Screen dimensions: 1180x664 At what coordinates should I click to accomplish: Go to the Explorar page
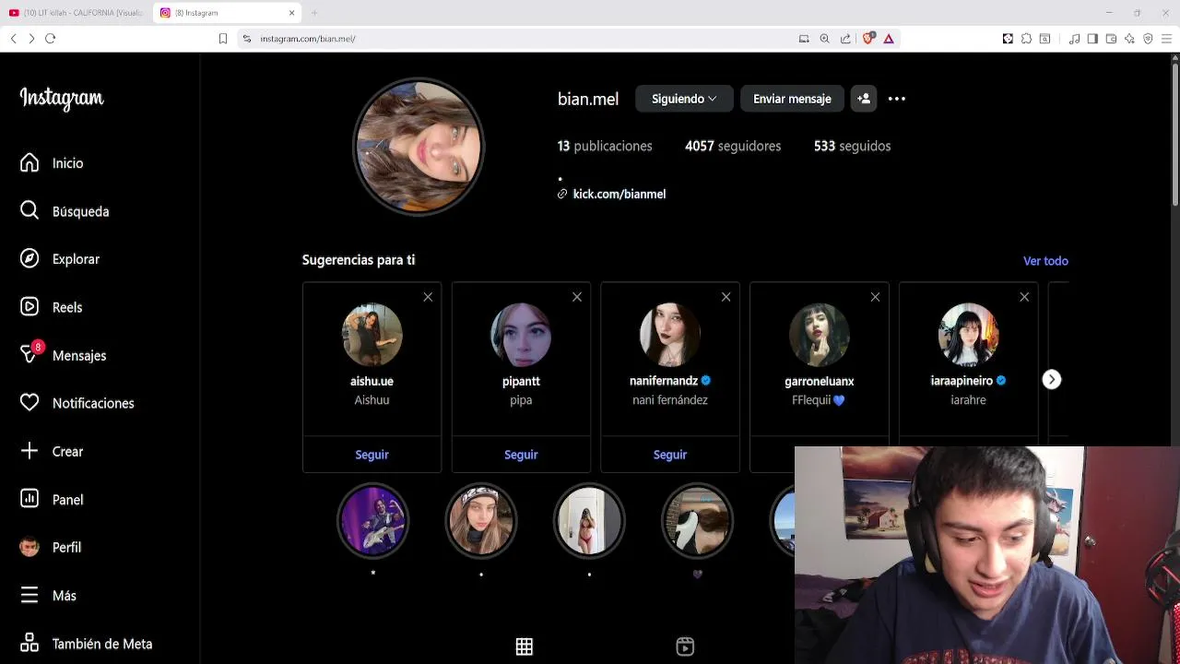(x=60, y=259)
